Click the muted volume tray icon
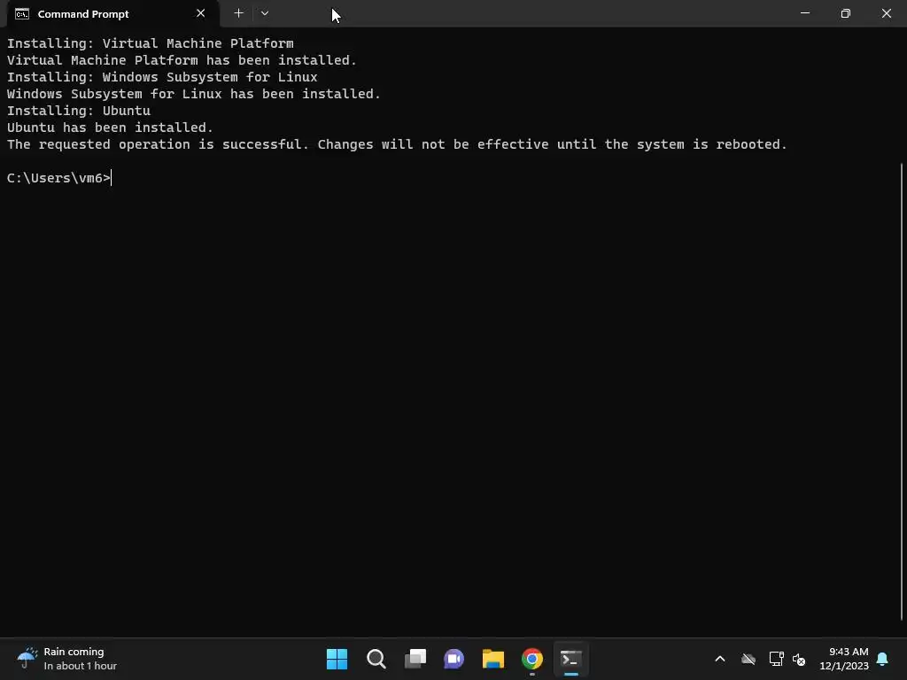The image size is (907, 680). [x=799, y=659]
